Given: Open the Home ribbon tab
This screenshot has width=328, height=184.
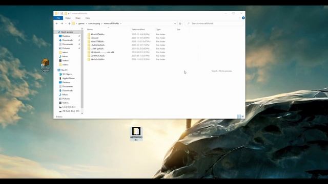Looking at the screenshot, I should click(68, 18).
